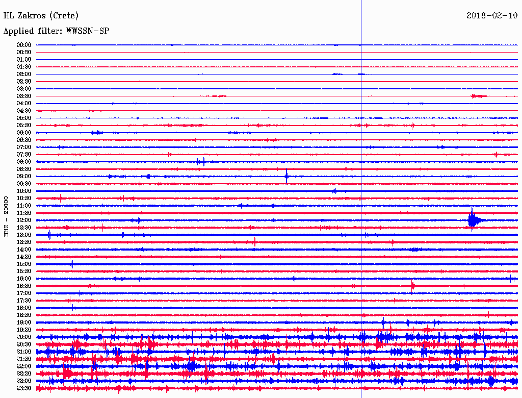Click the 04:30 time label
522x398 pixels.
click(x=24, y=111)
